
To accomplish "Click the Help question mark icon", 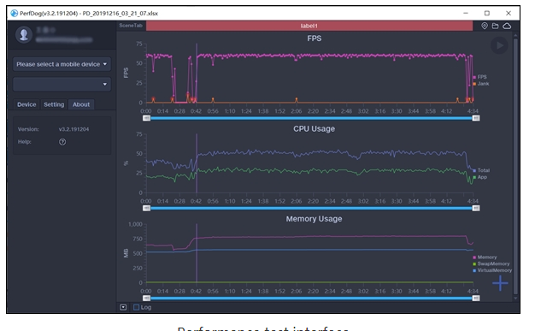I will click(x=62, y=142).
